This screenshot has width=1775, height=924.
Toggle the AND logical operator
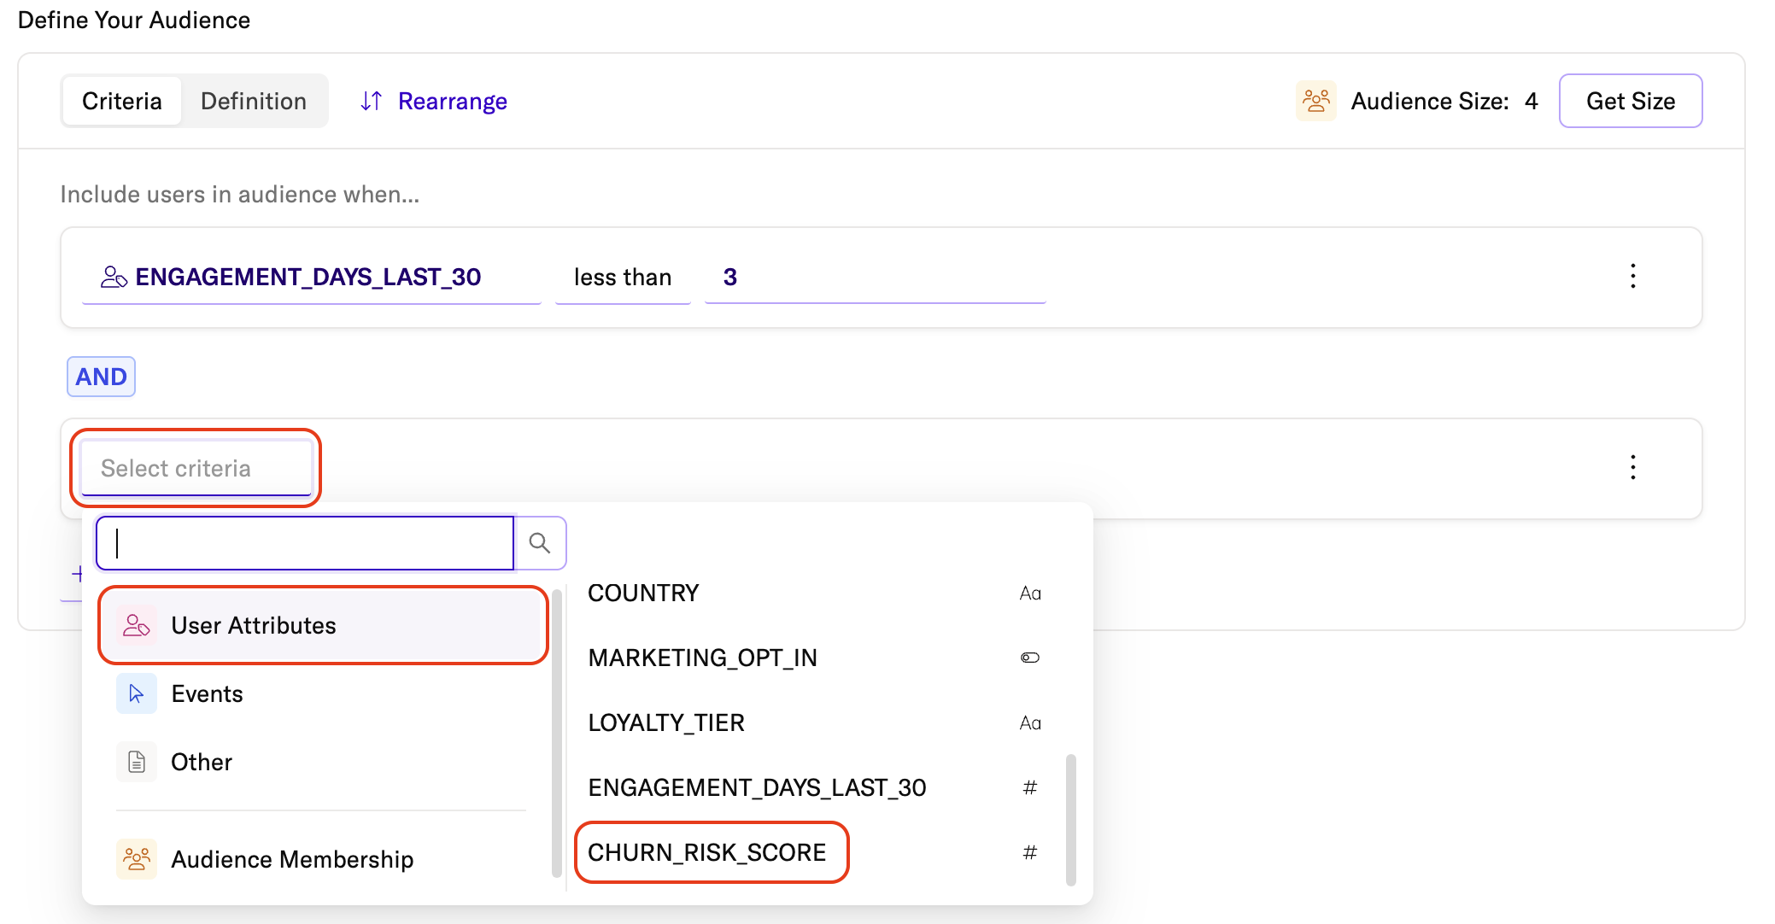101,377
